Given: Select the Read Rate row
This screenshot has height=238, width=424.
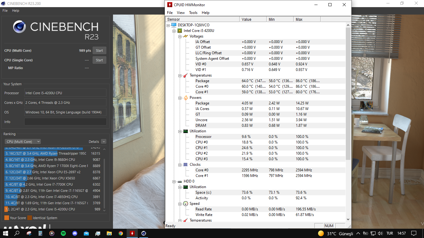Looking at the screenshot, I should click(255, 209).
